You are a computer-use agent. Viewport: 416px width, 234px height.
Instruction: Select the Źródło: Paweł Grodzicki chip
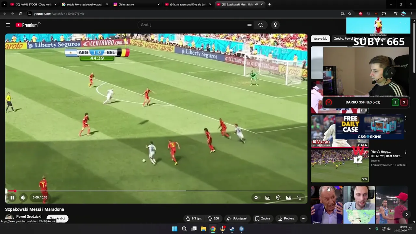click(x=350, y=38)
